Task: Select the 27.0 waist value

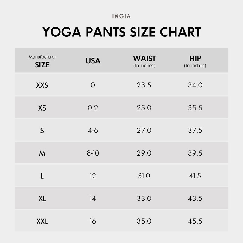Action: [144, 131]
